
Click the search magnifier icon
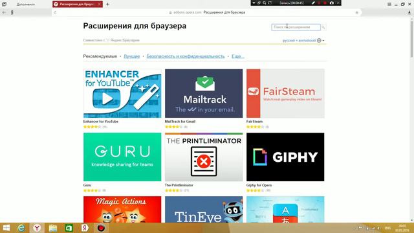(x=323, y=27)
